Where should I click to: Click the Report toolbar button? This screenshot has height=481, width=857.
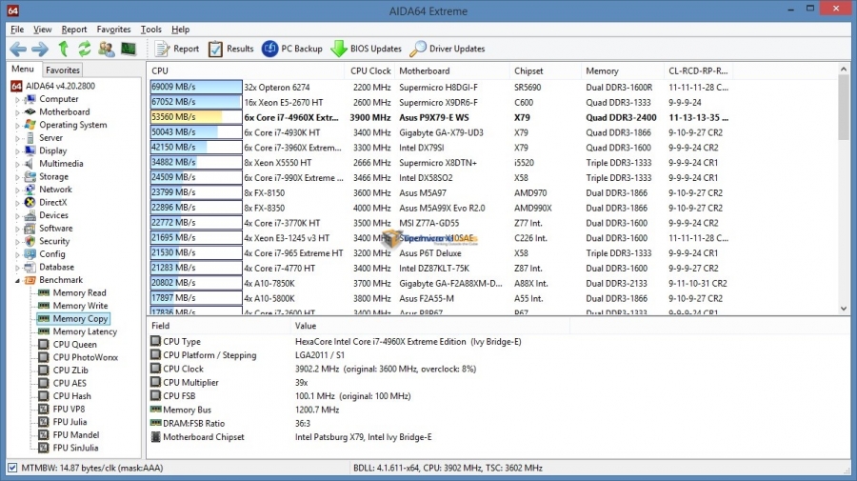tap(177, 49)
